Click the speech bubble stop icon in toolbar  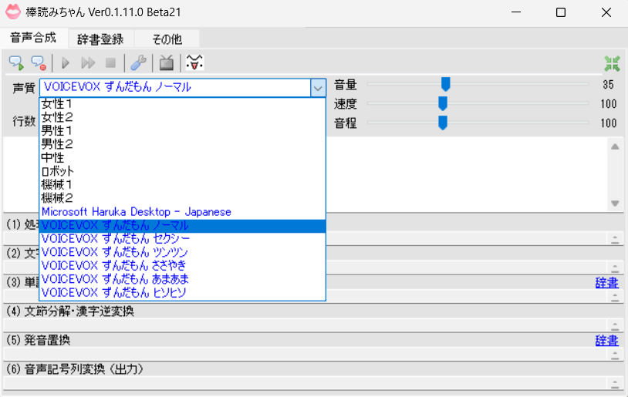tap(39, 63)
